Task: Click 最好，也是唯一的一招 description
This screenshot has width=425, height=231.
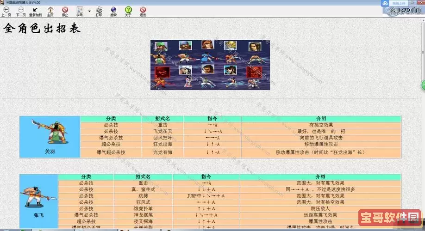Action: (321, 132)
